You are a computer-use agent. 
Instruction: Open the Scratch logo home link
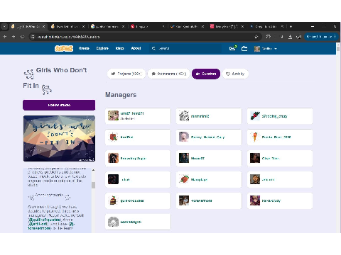point(64,48)
